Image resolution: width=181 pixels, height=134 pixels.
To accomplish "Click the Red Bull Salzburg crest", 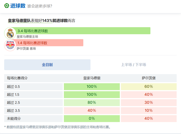I will point(10,45).
